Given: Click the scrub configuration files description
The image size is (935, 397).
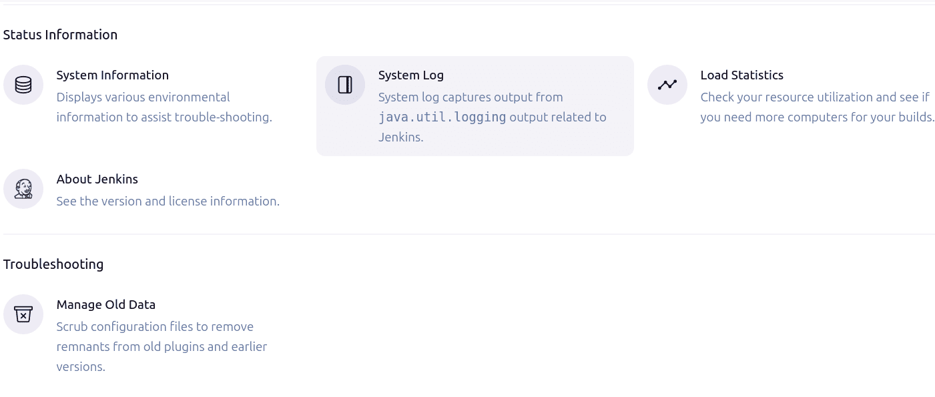Looking at the screenshot, I should [x=162, y=346].
